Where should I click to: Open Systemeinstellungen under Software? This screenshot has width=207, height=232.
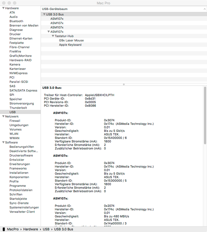[24, 207]
